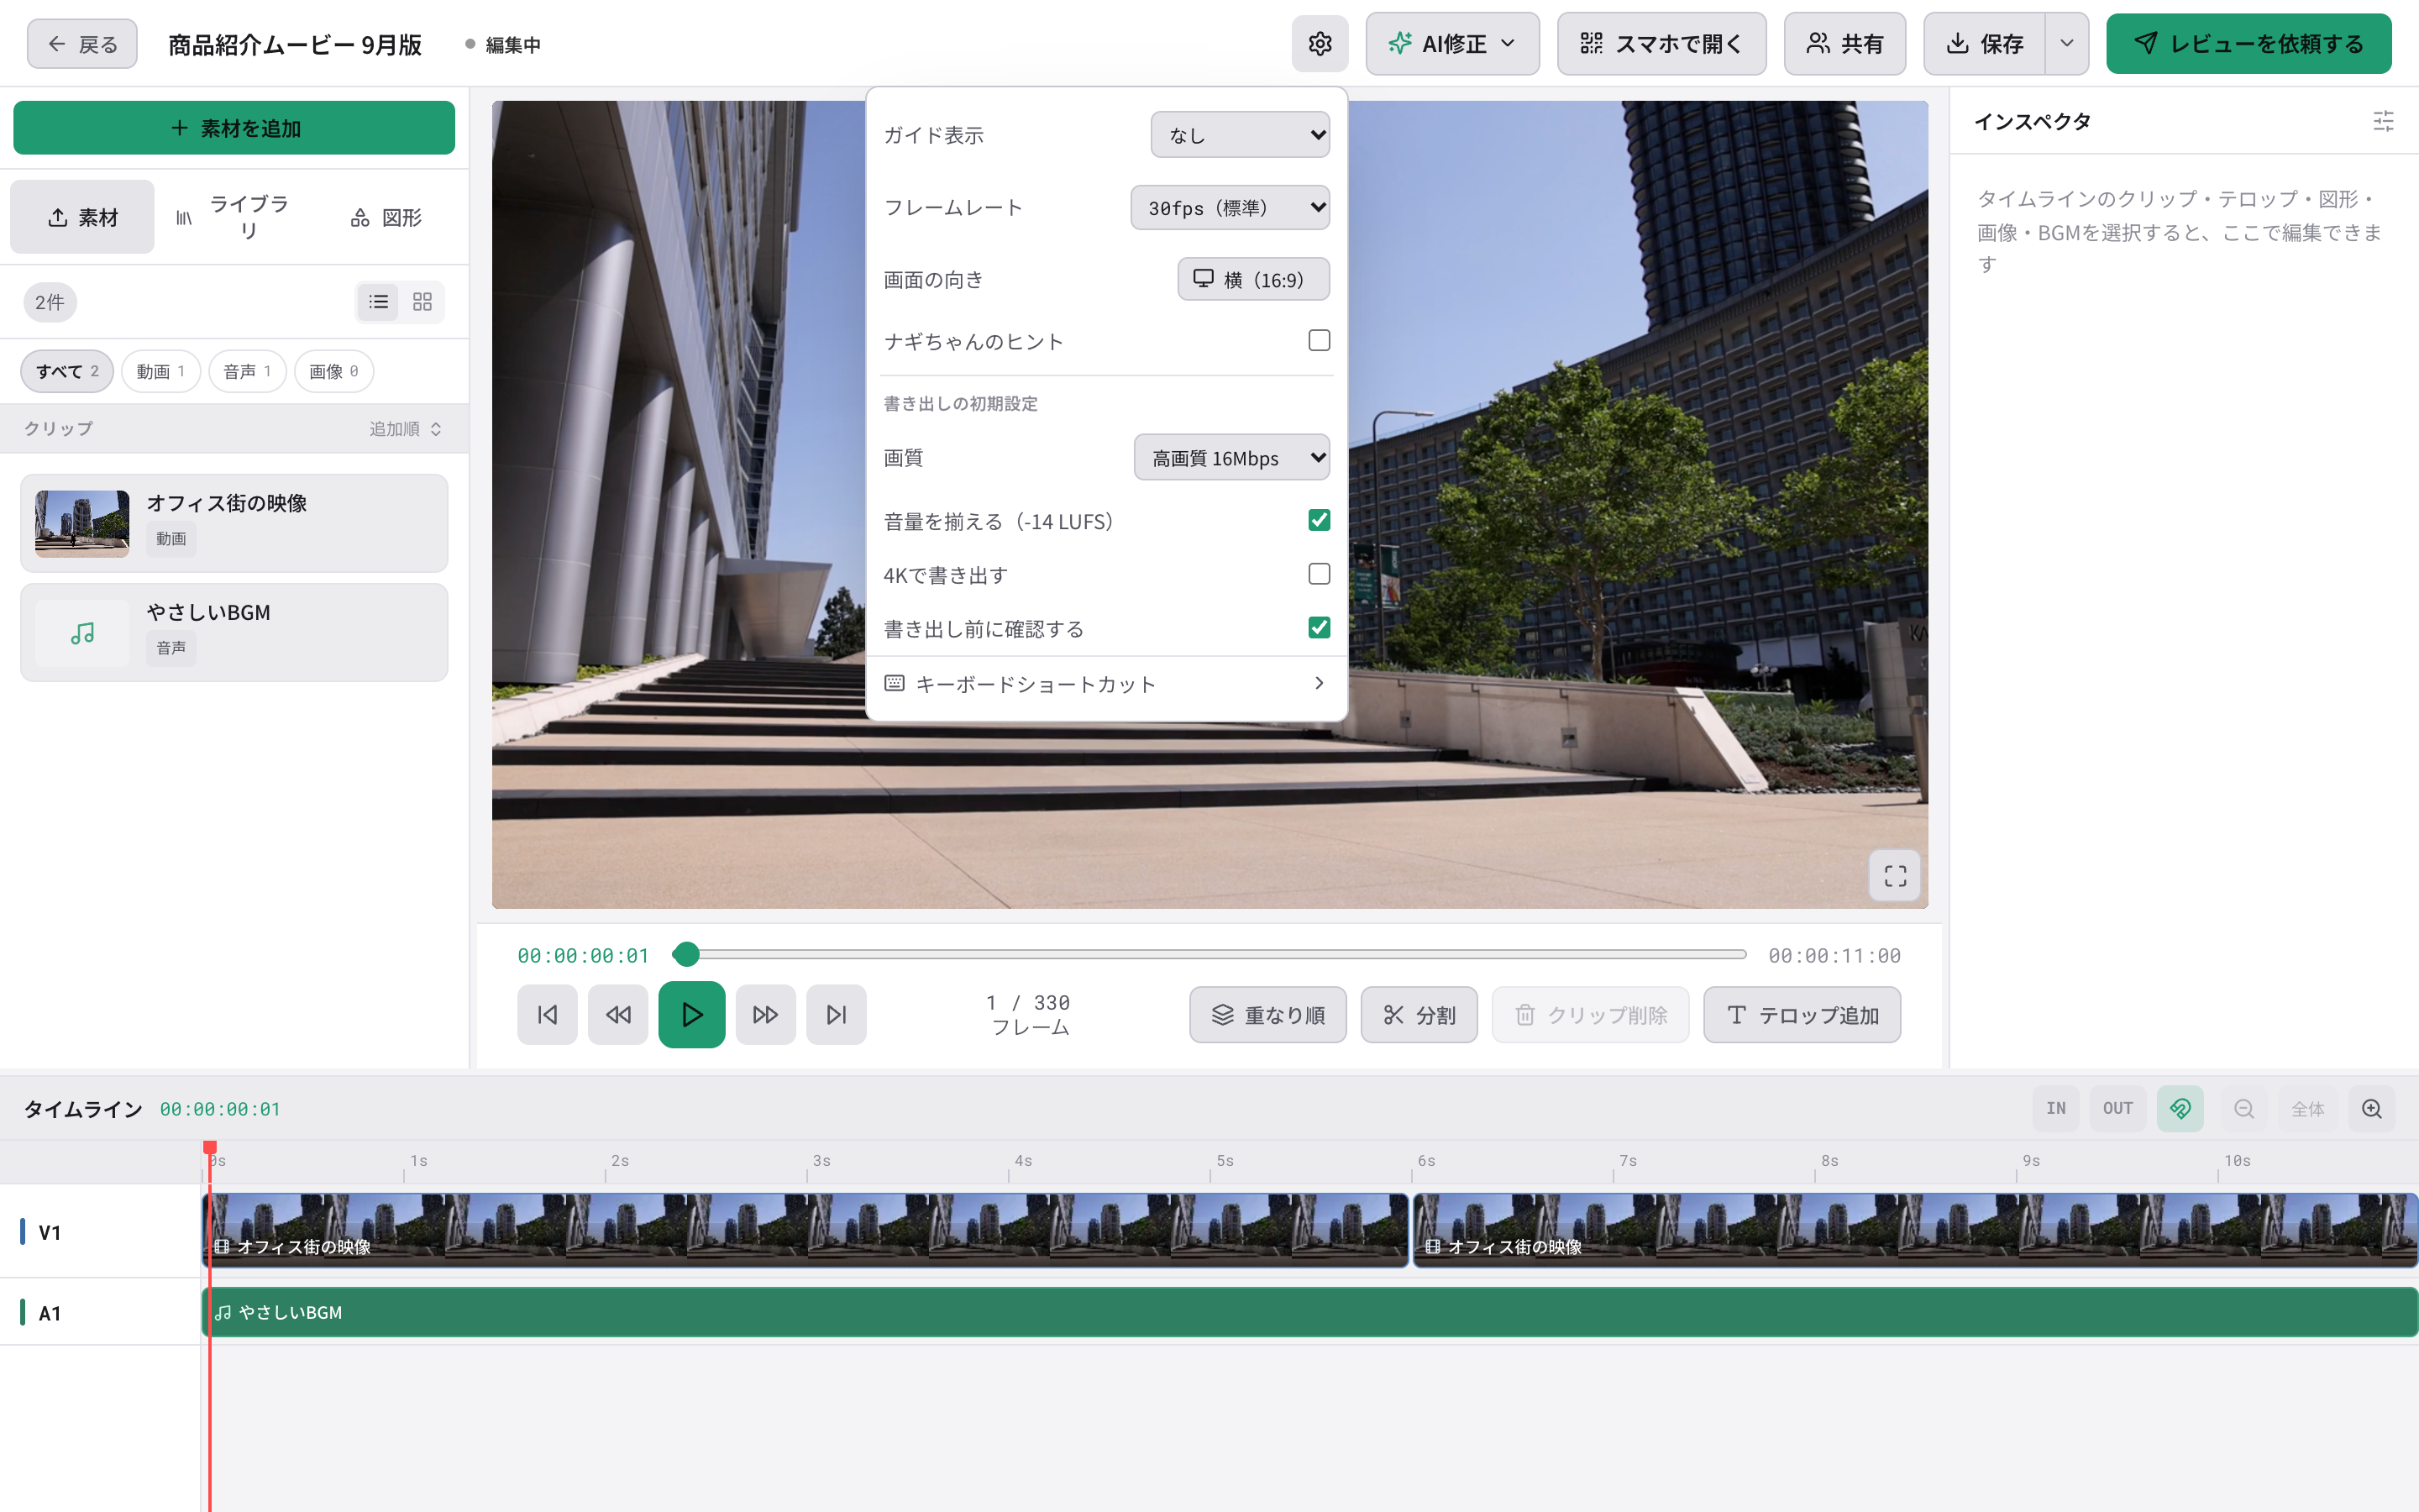Open the フレームレート 30fps dropdown
The image size is (2419, 1512).
pos(1230,208)
